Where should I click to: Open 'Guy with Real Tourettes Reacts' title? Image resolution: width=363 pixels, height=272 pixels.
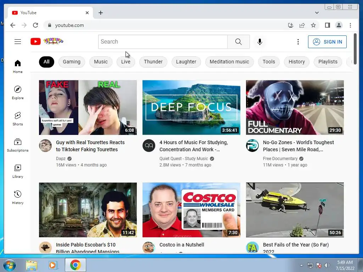click(x=90, y=146)
